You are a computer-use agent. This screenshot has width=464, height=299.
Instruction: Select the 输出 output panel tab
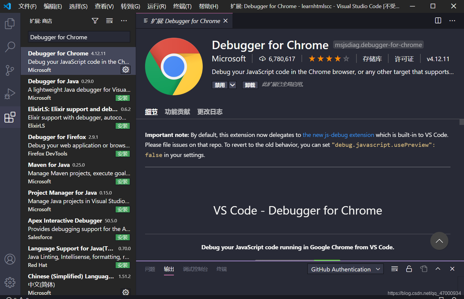[x=169, y=269]
